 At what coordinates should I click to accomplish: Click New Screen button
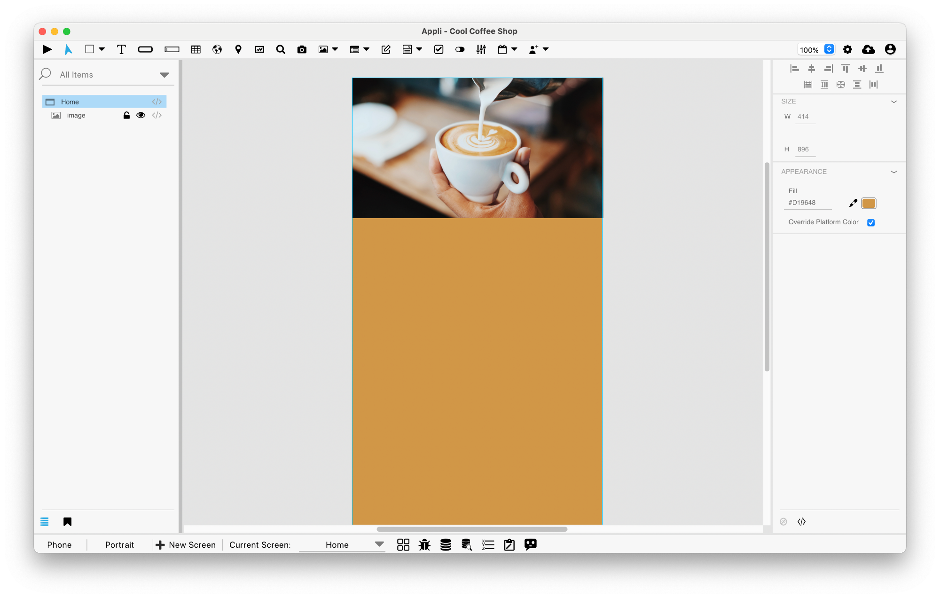point(186,544)
